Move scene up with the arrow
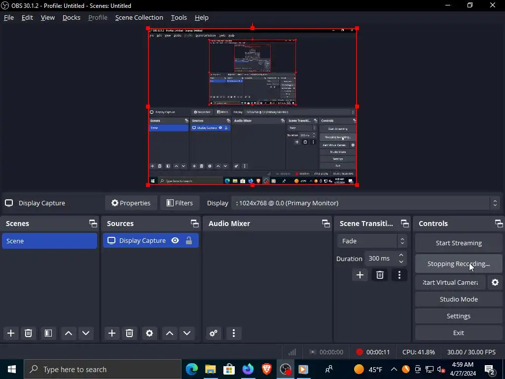 (68, 333)
